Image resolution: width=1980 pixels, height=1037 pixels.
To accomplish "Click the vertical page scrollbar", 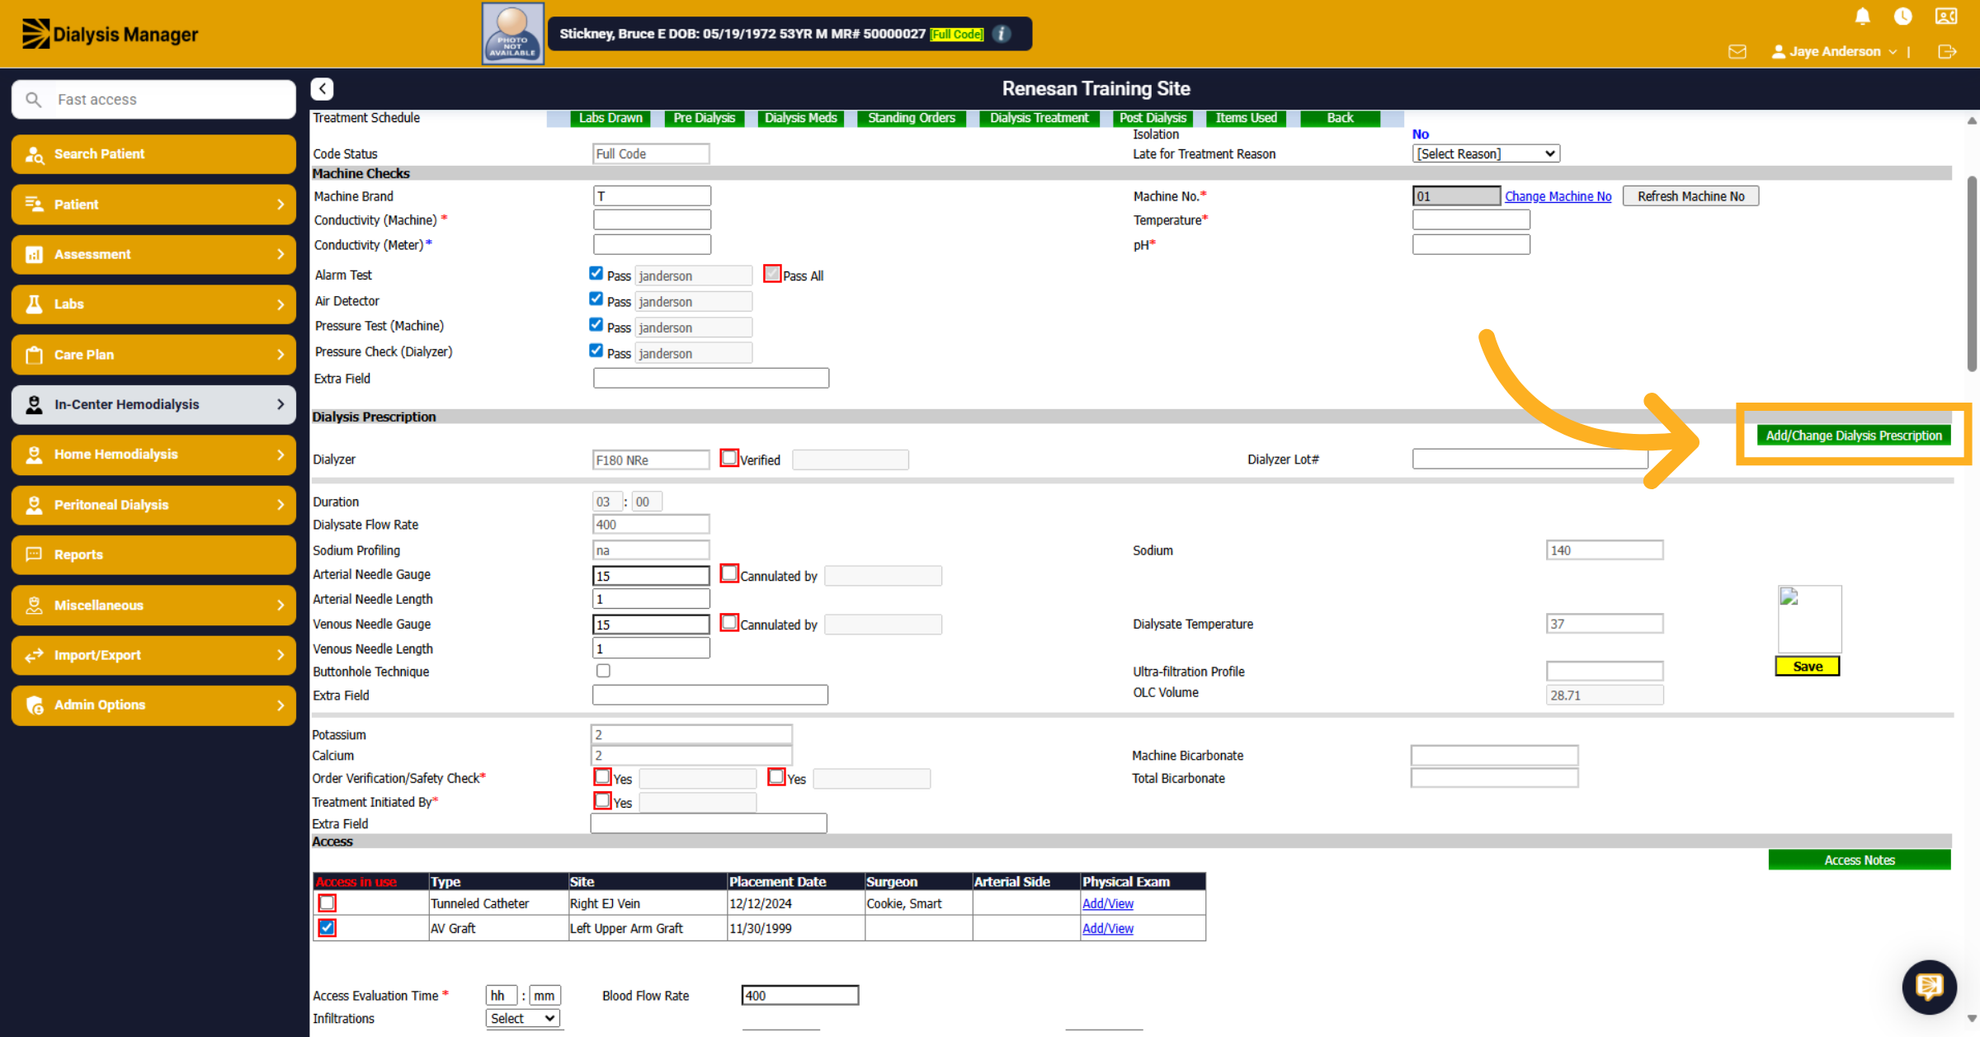I will coord(1972,272).
